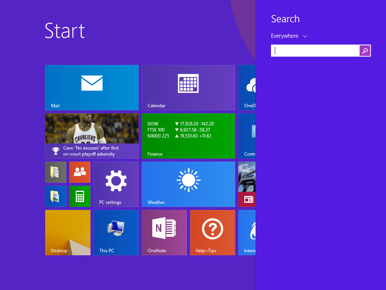Viewport: 386px width, 290px height.
Task: Open the Desktop tile
Action: click(x=68, y=233)
